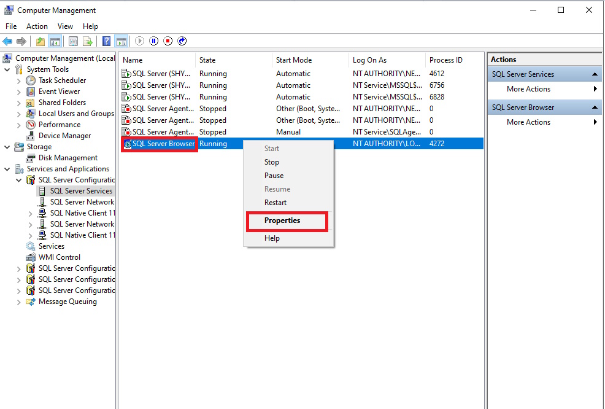Expand the Task Scheduler node

18,80
